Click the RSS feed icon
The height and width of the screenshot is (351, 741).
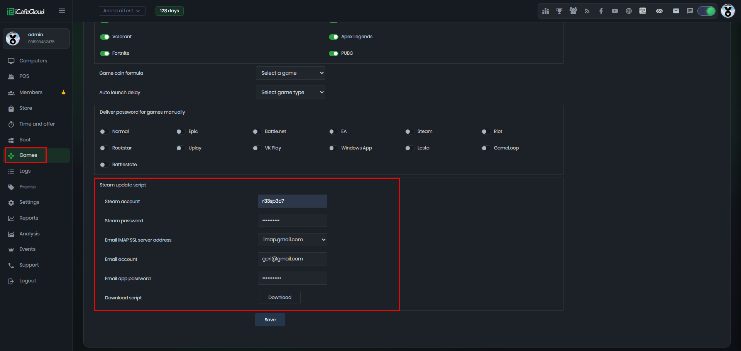tap(587, 11)
